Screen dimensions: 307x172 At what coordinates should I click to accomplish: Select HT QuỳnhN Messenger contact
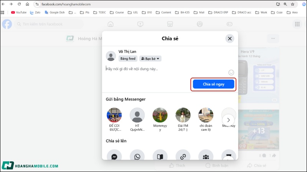click(x=137, y=119)
